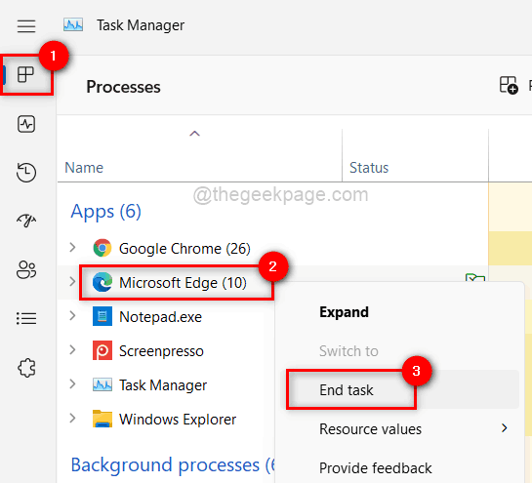Expand the Screenpresso process group
This screenshot has width=532, height=483.
(72, 349)
